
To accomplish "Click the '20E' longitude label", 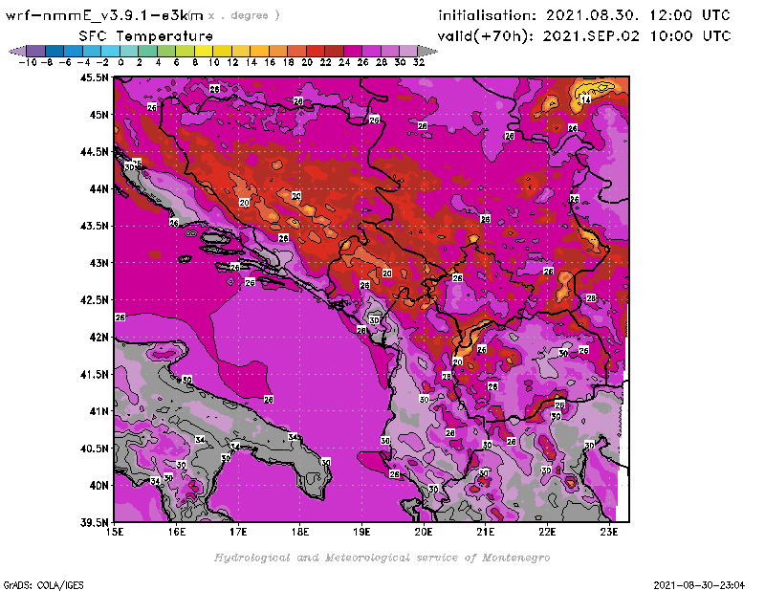I will pos(424,532).
